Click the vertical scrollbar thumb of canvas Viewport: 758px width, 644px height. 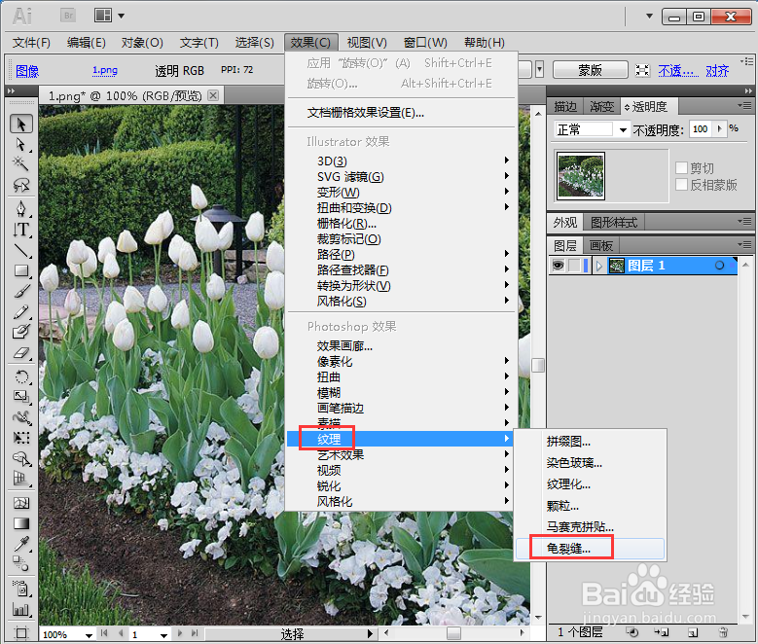click(x=538, y=365)
